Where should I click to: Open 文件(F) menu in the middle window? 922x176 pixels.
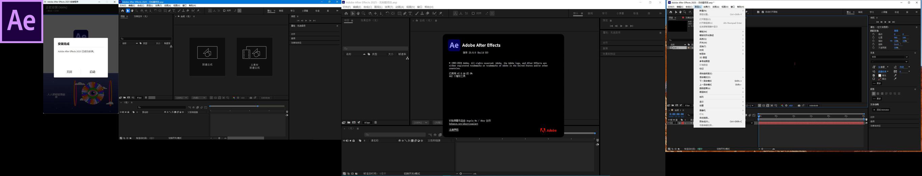click(347, 7)
